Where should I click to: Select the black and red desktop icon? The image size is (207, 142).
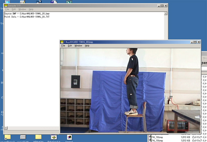click(69, 137)
